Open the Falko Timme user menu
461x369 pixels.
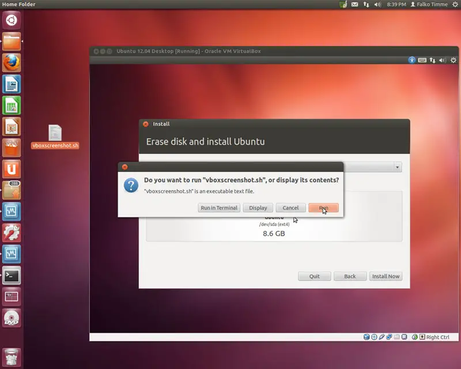(429, 5)
